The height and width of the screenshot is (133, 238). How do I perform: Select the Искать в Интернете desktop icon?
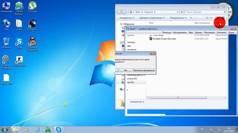tap(6, 62)
